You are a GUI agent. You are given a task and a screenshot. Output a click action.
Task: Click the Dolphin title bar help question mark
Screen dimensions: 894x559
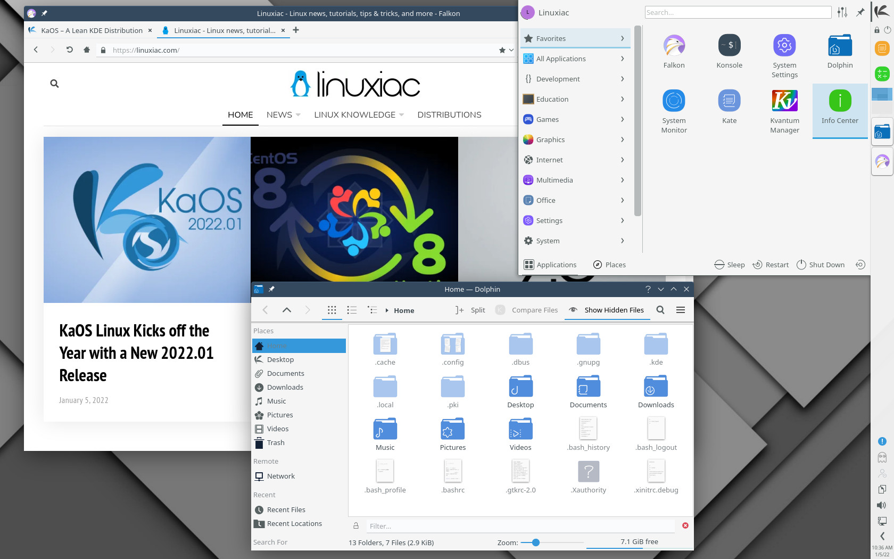(648, 289)
